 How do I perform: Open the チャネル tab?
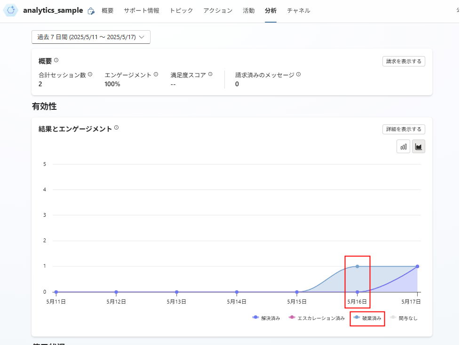click(x=298, y=11)
